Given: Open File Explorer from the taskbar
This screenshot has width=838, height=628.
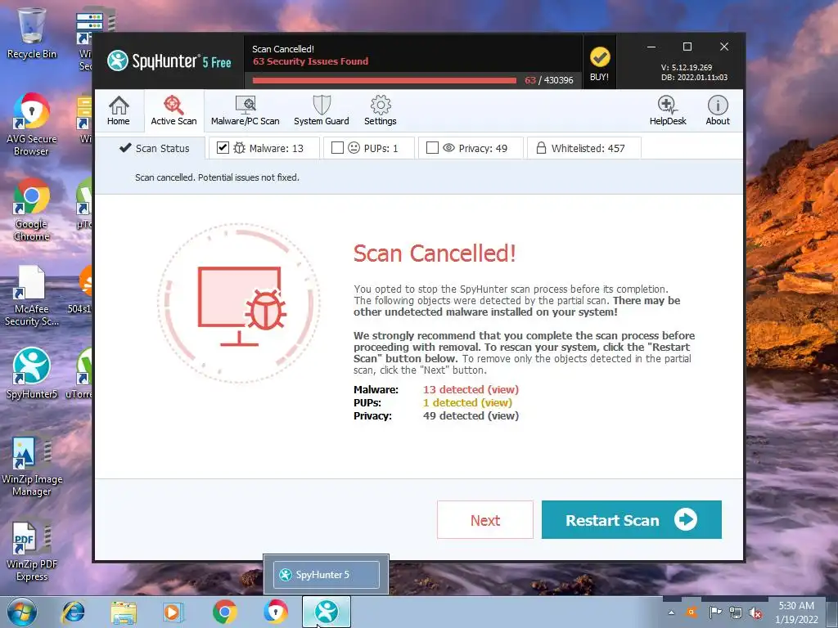Looking at the screenshot, I should (124, 612).
